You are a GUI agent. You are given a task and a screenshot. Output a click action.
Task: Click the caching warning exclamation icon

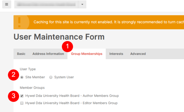(19, 22)
